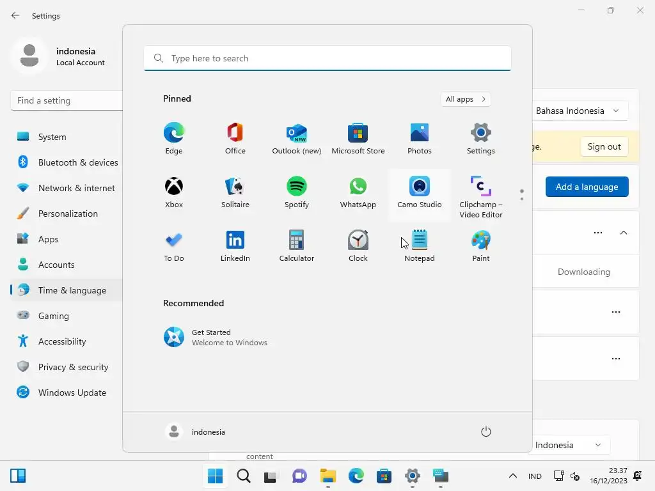Open the notification bell in tray
This screenshot has width=655, height=491.
(x=638, y=476)
